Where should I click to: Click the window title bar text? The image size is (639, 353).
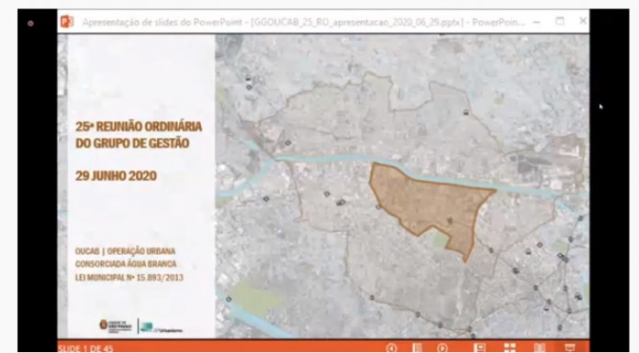click(x=303, y=22)
